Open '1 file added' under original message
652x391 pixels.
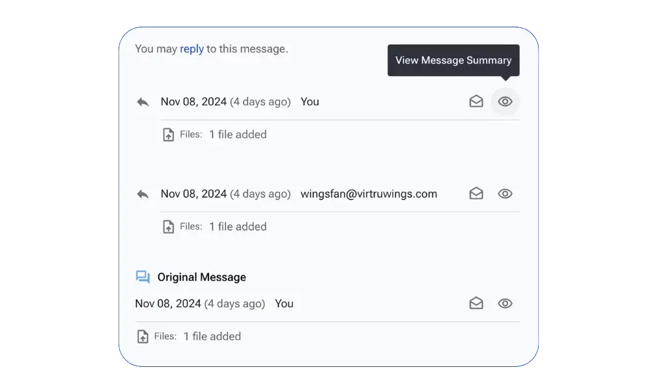pos(212,336)
